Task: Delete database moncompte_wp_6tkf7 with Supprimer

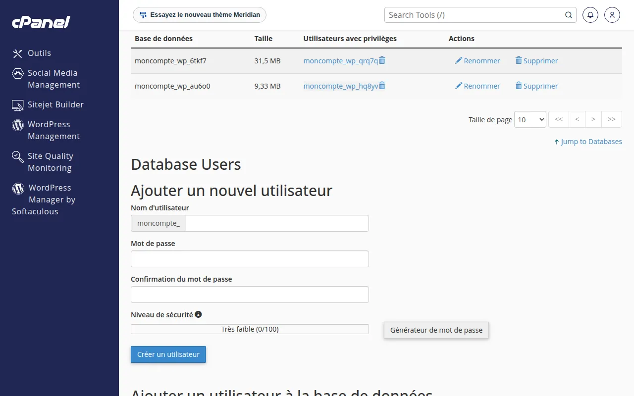Action: click(x=536, y=61)
